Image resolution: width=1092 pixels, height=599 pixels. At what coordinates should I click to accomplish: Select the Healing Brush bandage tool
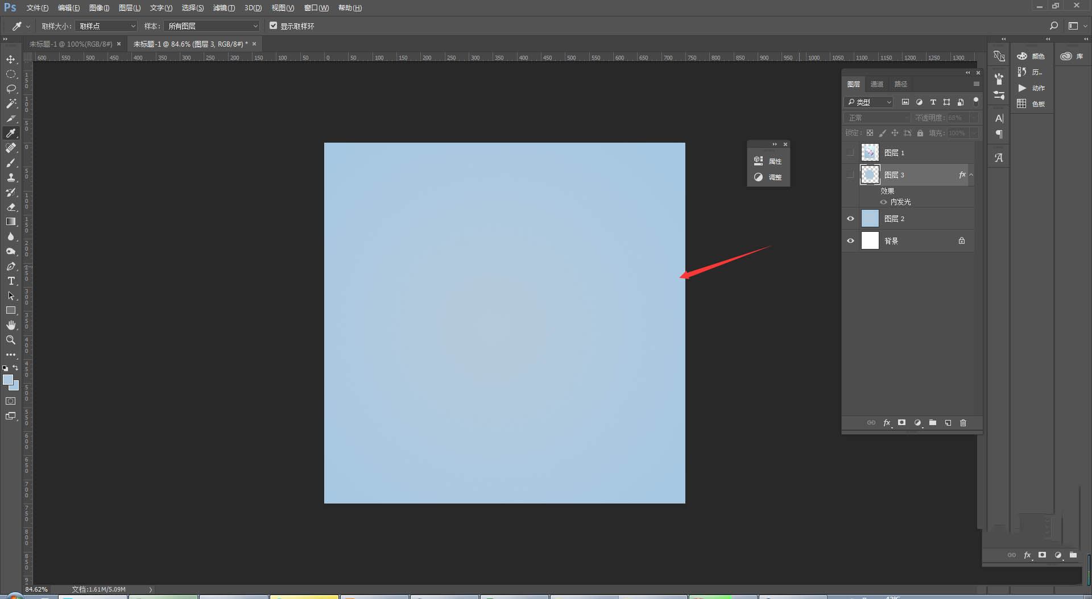coord(11,148)
